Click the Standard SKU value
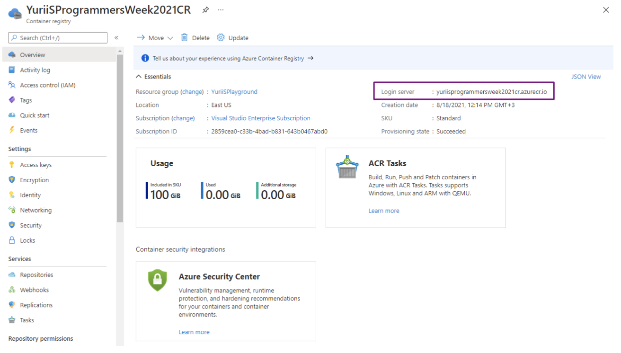The height and width of the screenshot is (353, 621). [x=449, y=118]
